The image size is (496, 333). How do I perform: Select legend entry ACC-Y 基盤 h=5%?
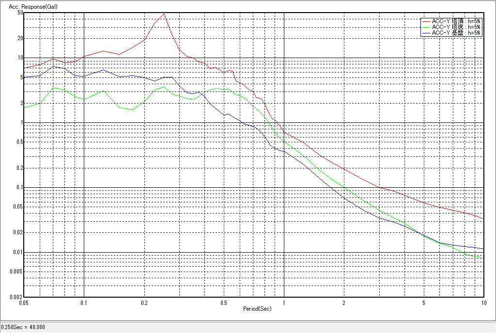tap(456, 33)
